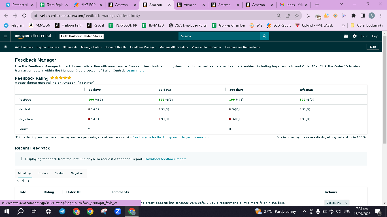Open 'See how your feedback displays' link
The width and height of the screenshot is (387, 217).
(171, 137)
